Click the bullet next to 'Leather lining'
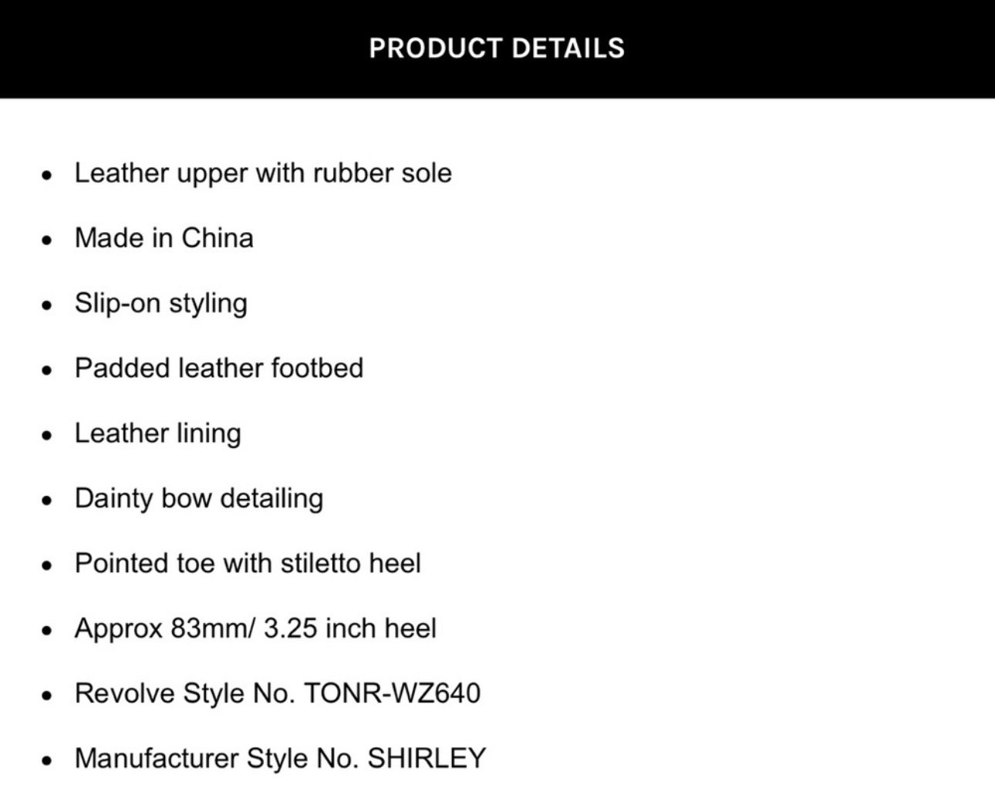Screen dimensions: 995x795 coord(48,436)
